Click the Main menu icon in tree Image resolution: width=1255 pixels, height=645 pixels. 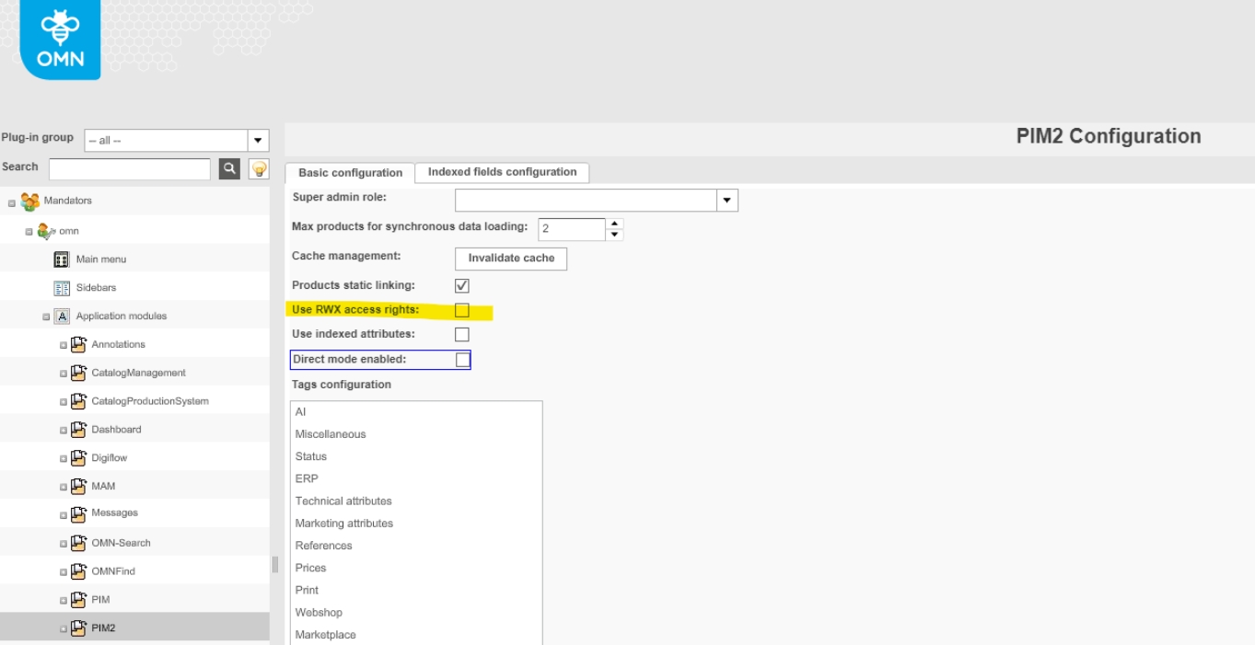pos(63,259)
